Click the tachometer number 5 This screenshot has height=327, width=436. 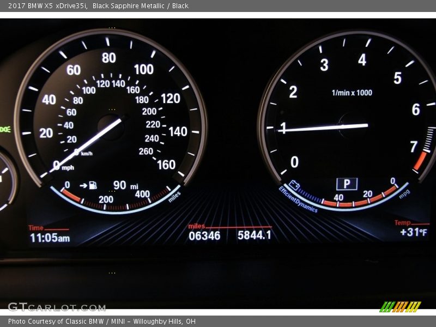[398, 78]
